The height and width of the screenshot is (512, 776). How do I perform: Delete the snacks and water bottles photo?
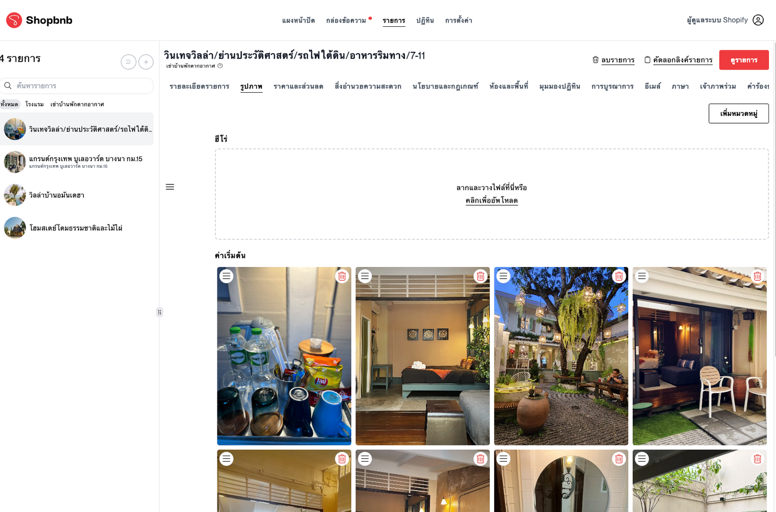coord(342,277)
